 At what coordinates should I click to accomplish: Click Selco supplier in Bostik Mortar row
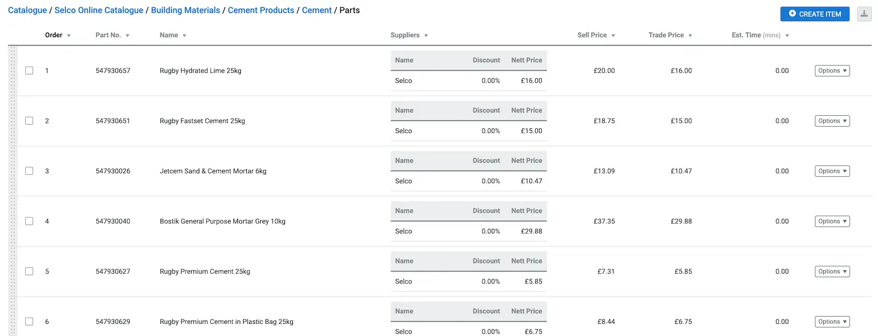pos(404,232)
